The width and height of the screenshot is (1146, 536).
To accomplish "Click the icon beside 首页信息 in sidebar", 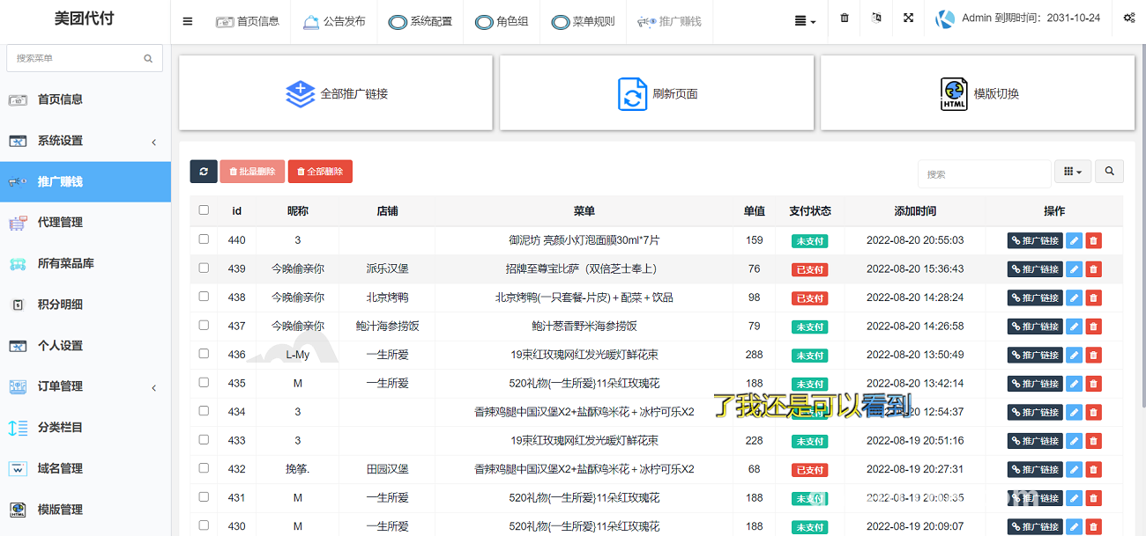I will point(18,99).
